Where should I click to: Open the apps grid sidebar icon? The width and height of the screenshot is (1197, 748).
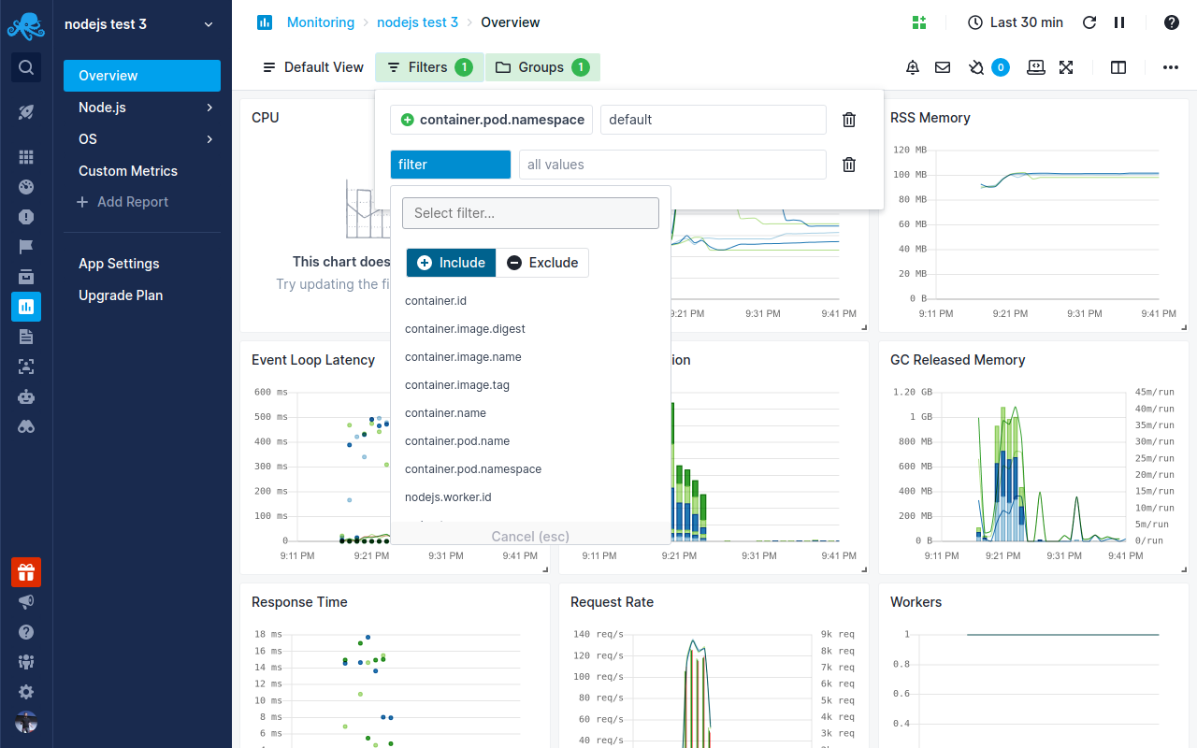pos(26,157)
